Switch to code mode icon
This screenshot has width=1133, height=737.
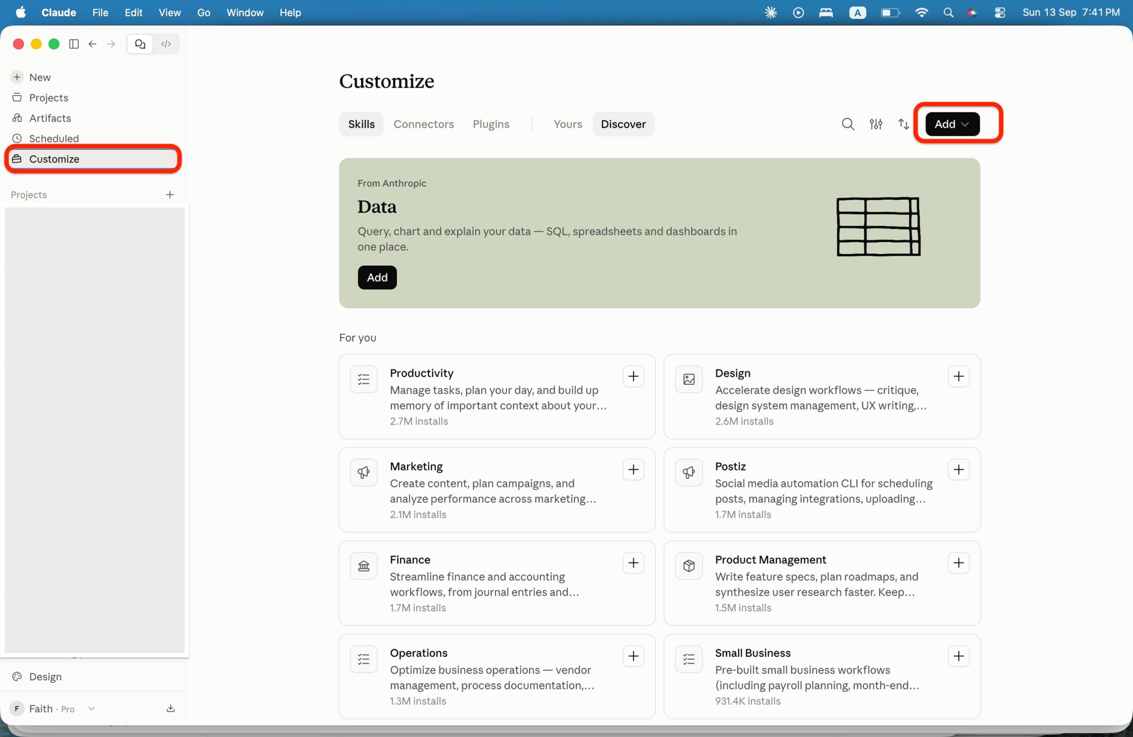coord(166,44)
